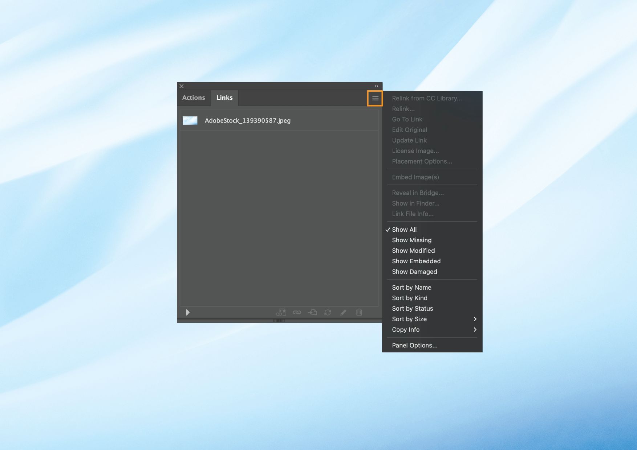Choose License Image... menu entry
637x450 pixels.
pos(432,151)
